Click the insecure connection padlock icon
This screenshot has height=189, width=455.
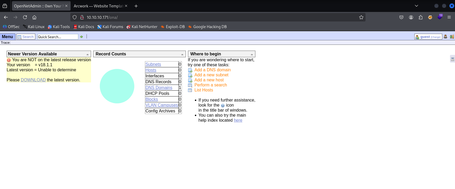pyautogui.click(x=82, y=17)
